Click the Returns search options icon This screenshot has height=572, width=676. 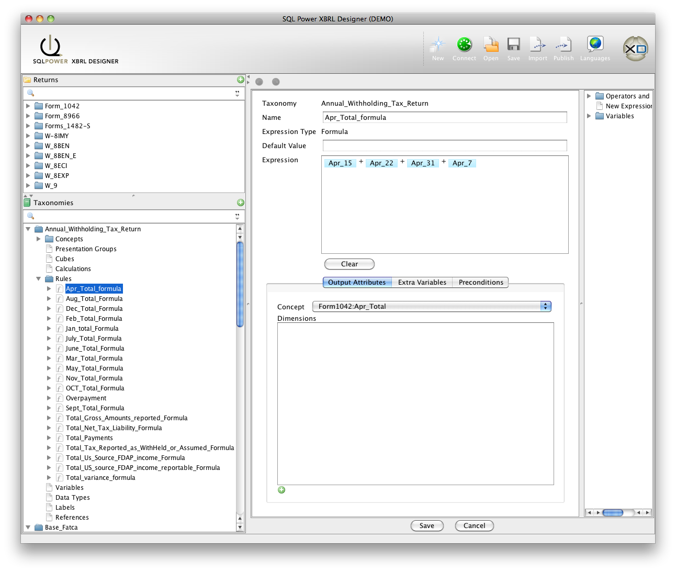[x=237, y=93]
